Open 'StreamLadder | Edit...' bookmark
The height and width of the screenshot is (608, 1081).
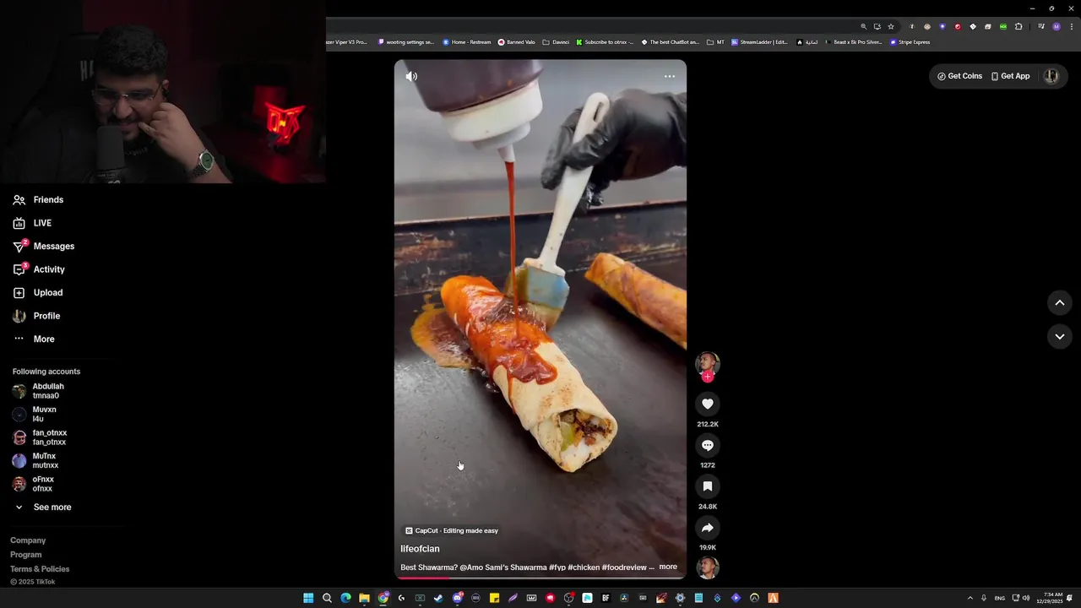759,42
